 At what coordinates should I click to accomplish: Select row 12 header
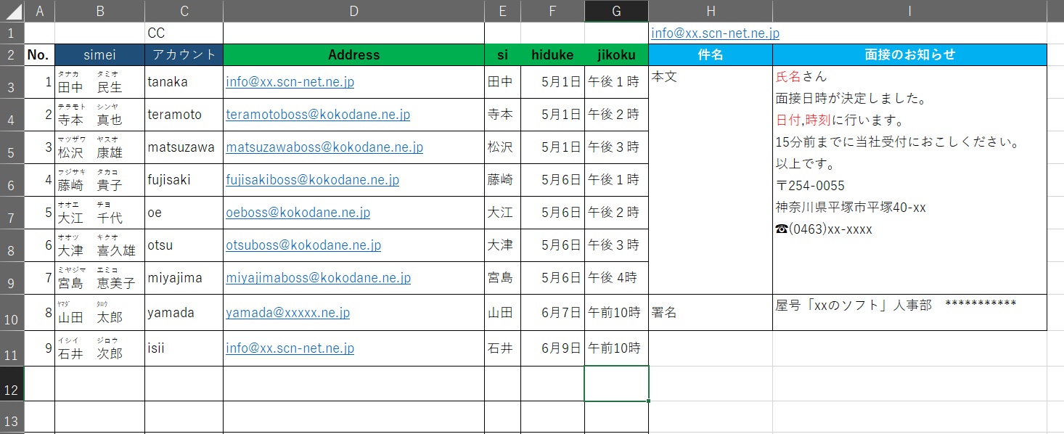click(x=12, y=383)
